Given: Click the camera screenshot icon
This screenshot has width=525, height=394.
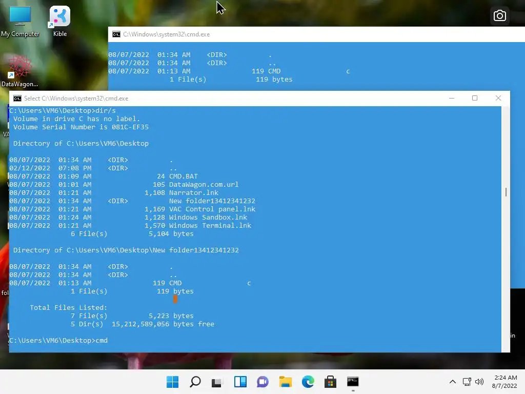Looking at the screenshot, I should click(x=499, y=16).
